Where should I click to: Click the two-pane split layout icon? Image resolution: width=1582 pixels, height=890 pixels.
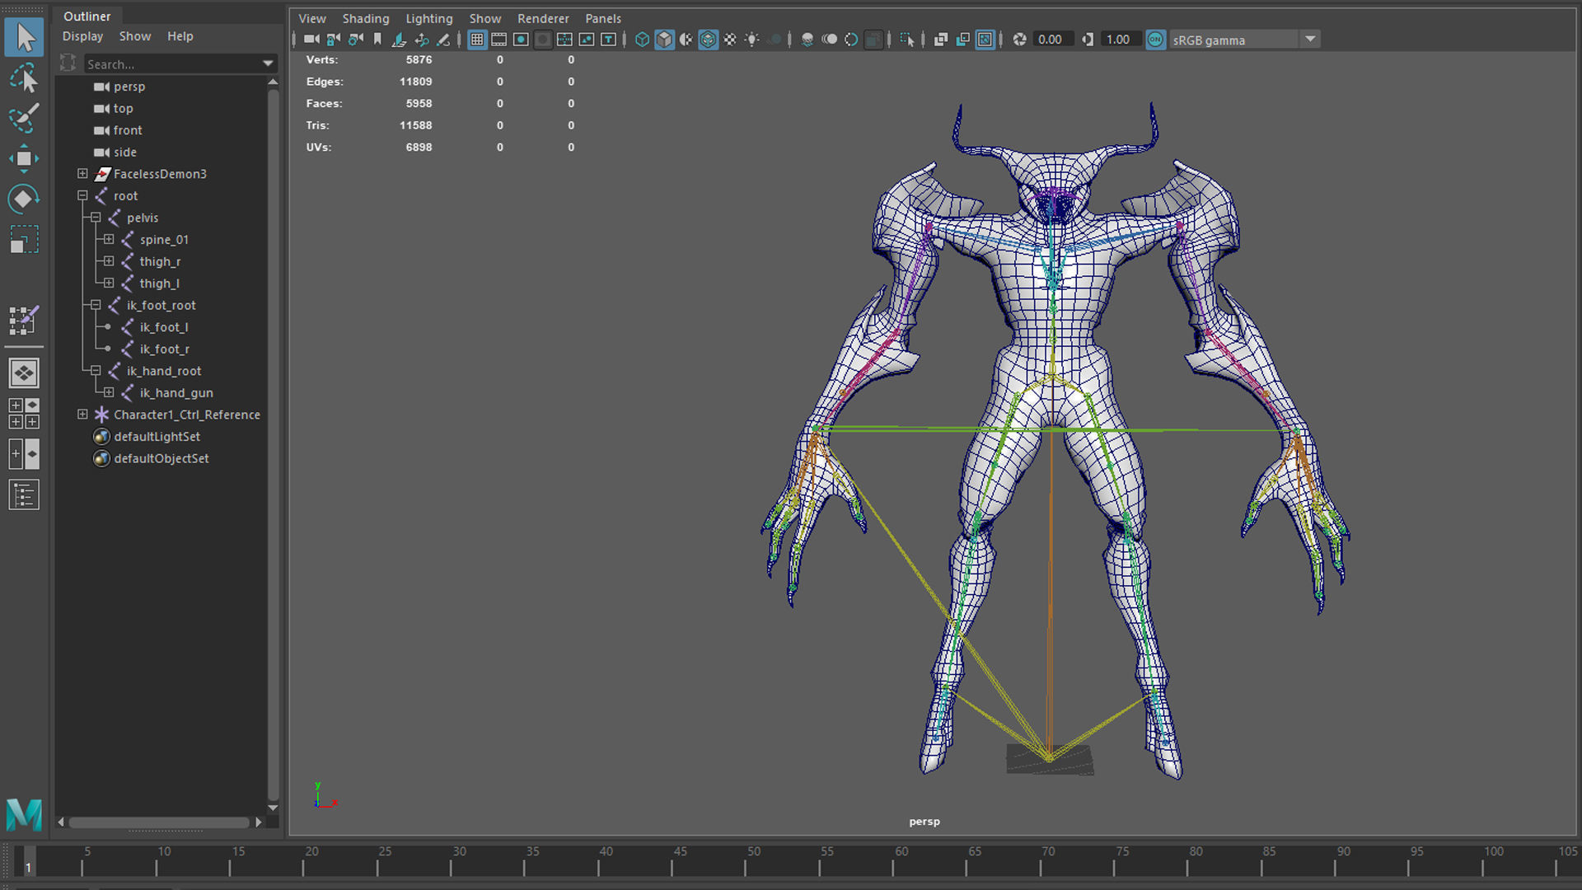pos(24,454)
